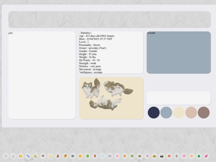Click the yellow radio icon
The height and width of the screenshot is (162, 216).
(x=154, y=156)
